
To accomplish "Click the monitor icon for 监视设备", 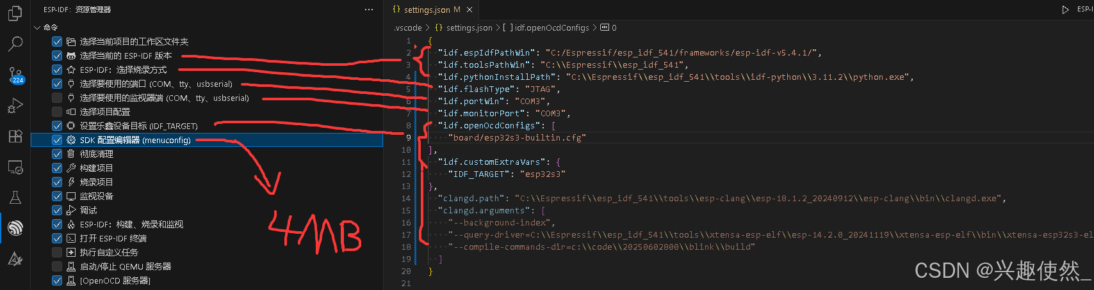I will (71, 196).
